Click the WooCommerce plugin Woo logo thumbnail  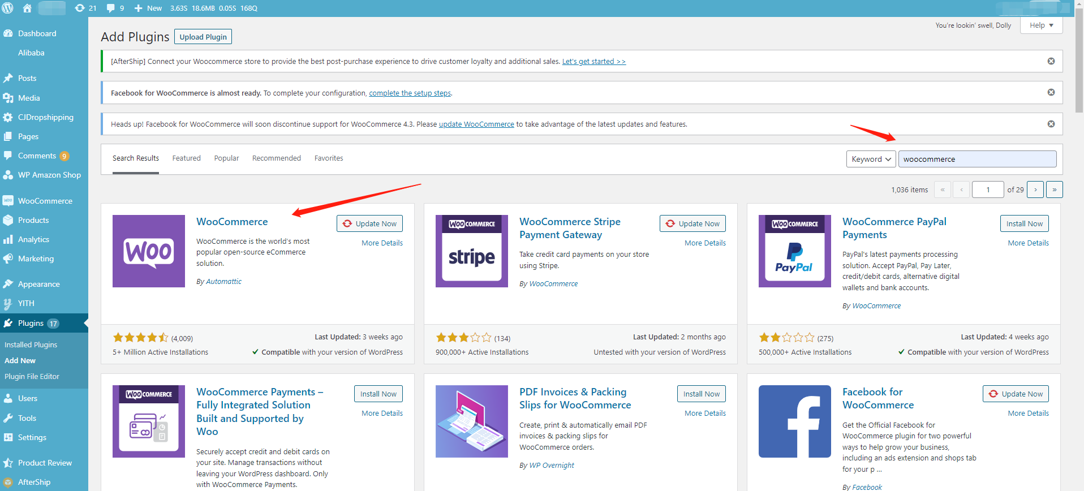(149, 251)
